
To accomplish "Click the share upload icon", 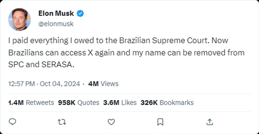I will point(210,122).
